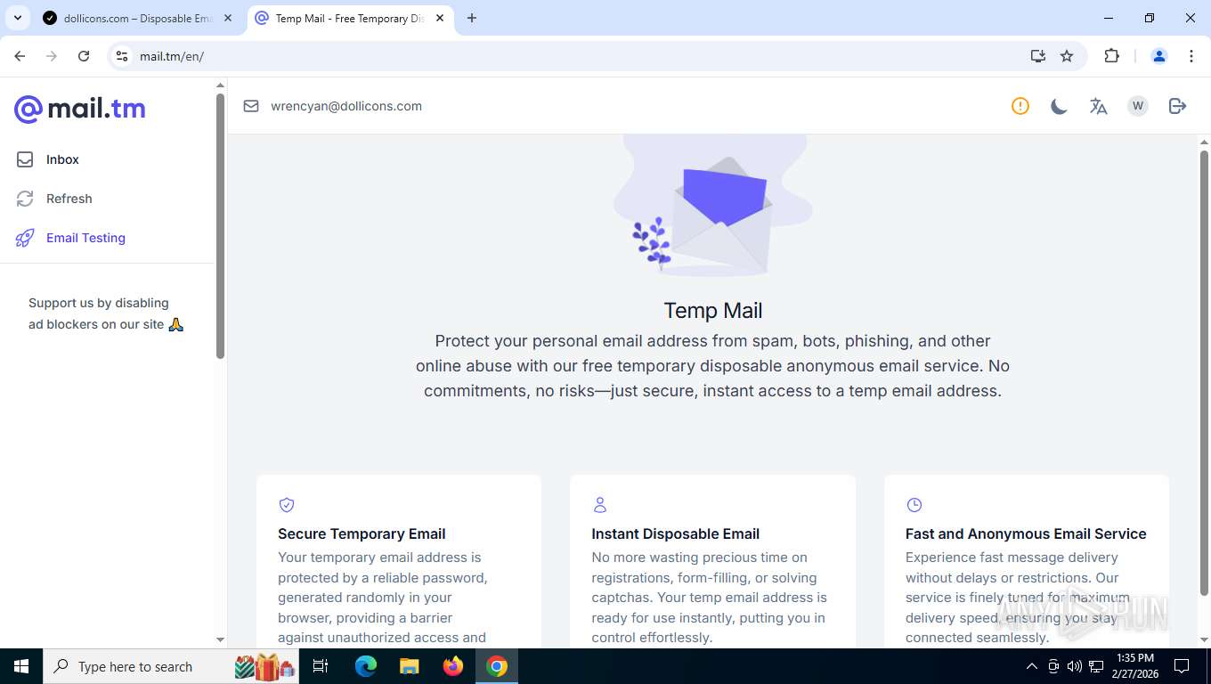1211x684 pixels.
Task: Click the install app icon in address bar
Action: coord(1037,56)
